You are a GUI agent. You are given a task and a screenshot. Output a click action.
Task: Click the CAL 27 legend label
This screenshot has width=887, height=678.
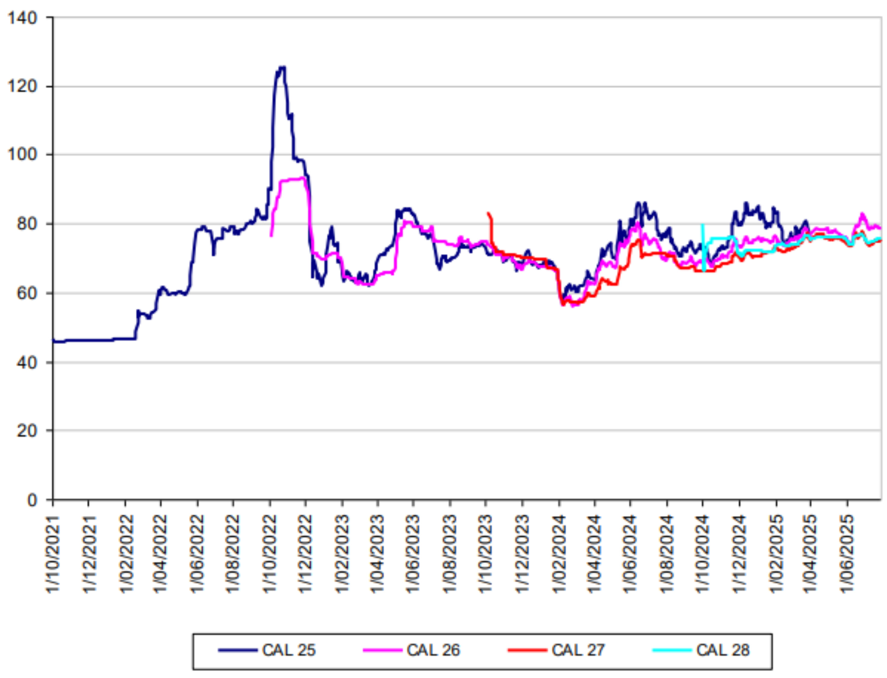tap(578, 650)
